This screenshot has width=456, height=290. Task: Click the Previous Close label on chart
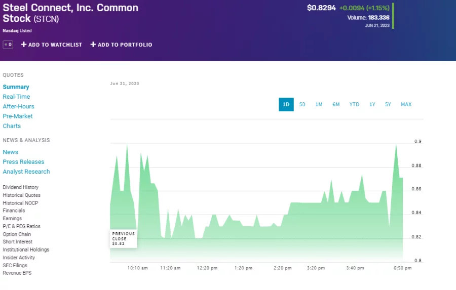point(124,236)
